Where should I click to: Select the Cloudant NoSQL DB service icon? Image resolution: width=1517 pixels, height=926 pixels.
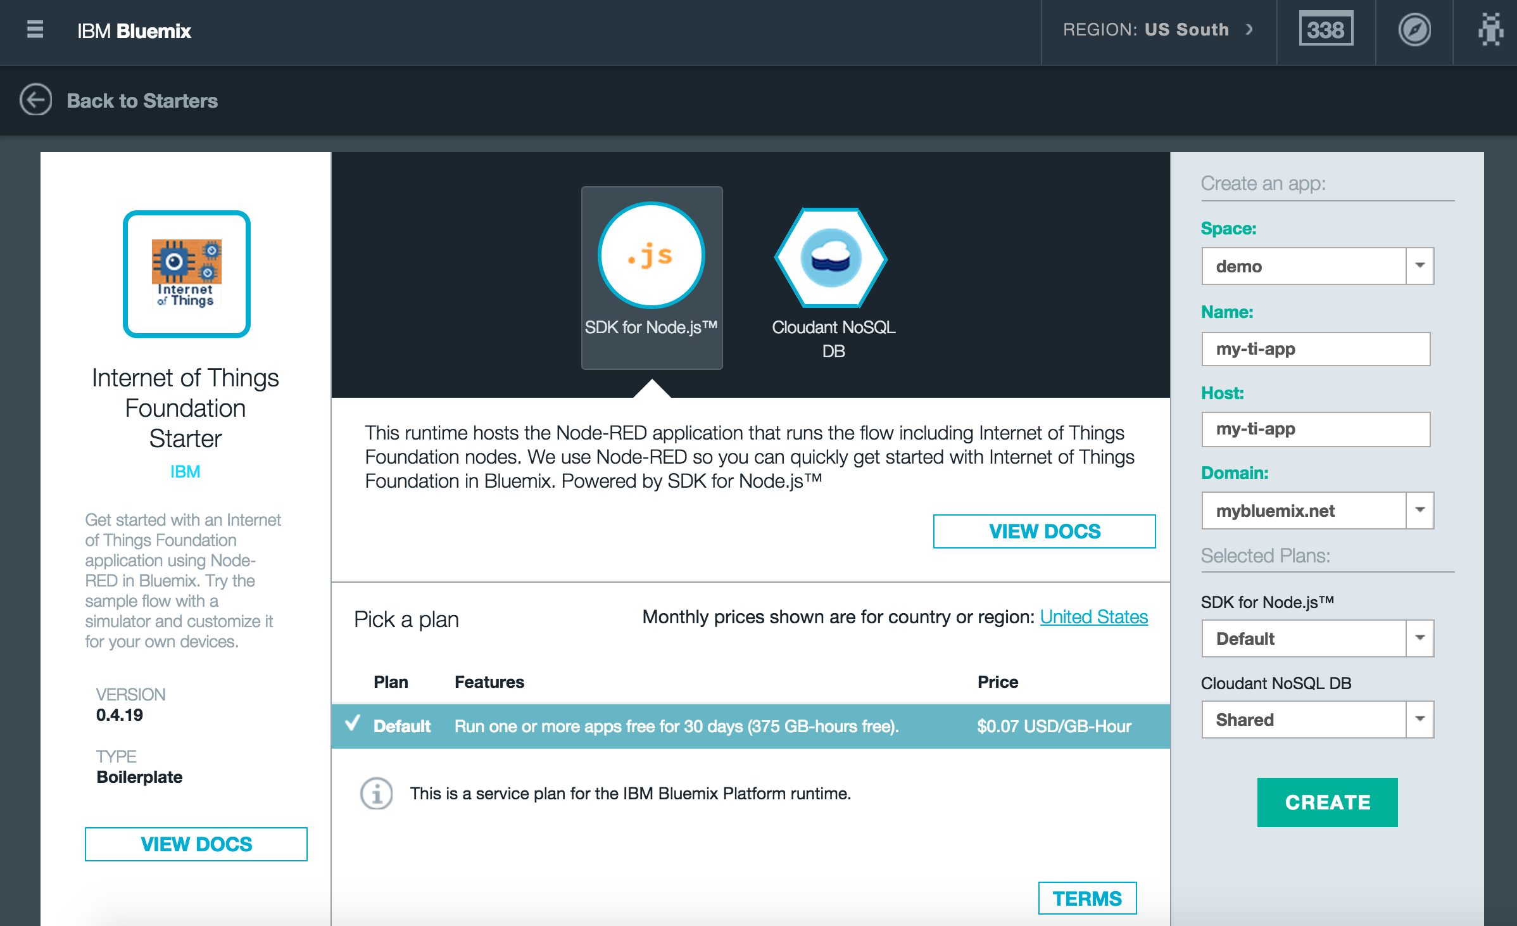click(x=831, y=258)
